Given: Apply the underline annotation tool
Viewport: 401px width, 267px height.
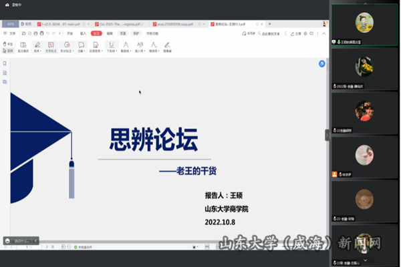Looking at the screenshot, I should 112,45.
